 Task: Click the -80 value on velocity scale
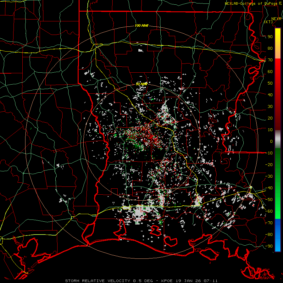pos(269,235)
